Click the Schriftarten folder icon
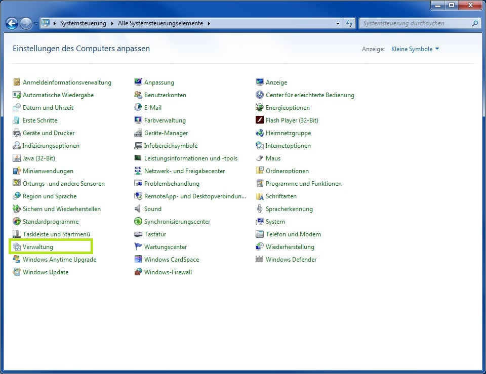The width and height of the screenshot is (486, 374). [259, 196]
